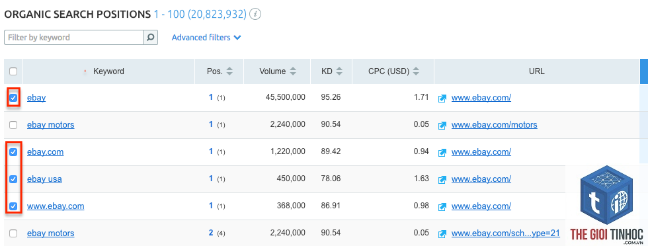Viewport: 648px width, 246px height.
Task: Uncheck the checkbox for ebay.com keyword
Action: [x=13, y=152]
